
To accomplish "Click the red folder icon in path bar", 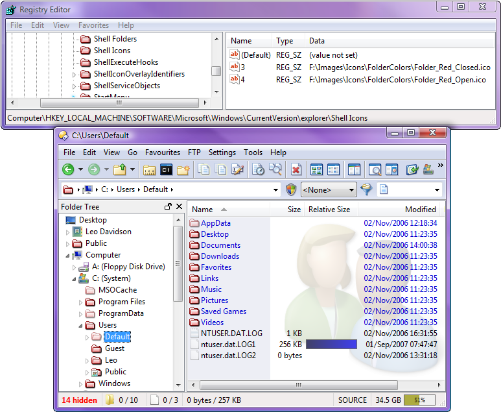I will click(x=68, y=189).
